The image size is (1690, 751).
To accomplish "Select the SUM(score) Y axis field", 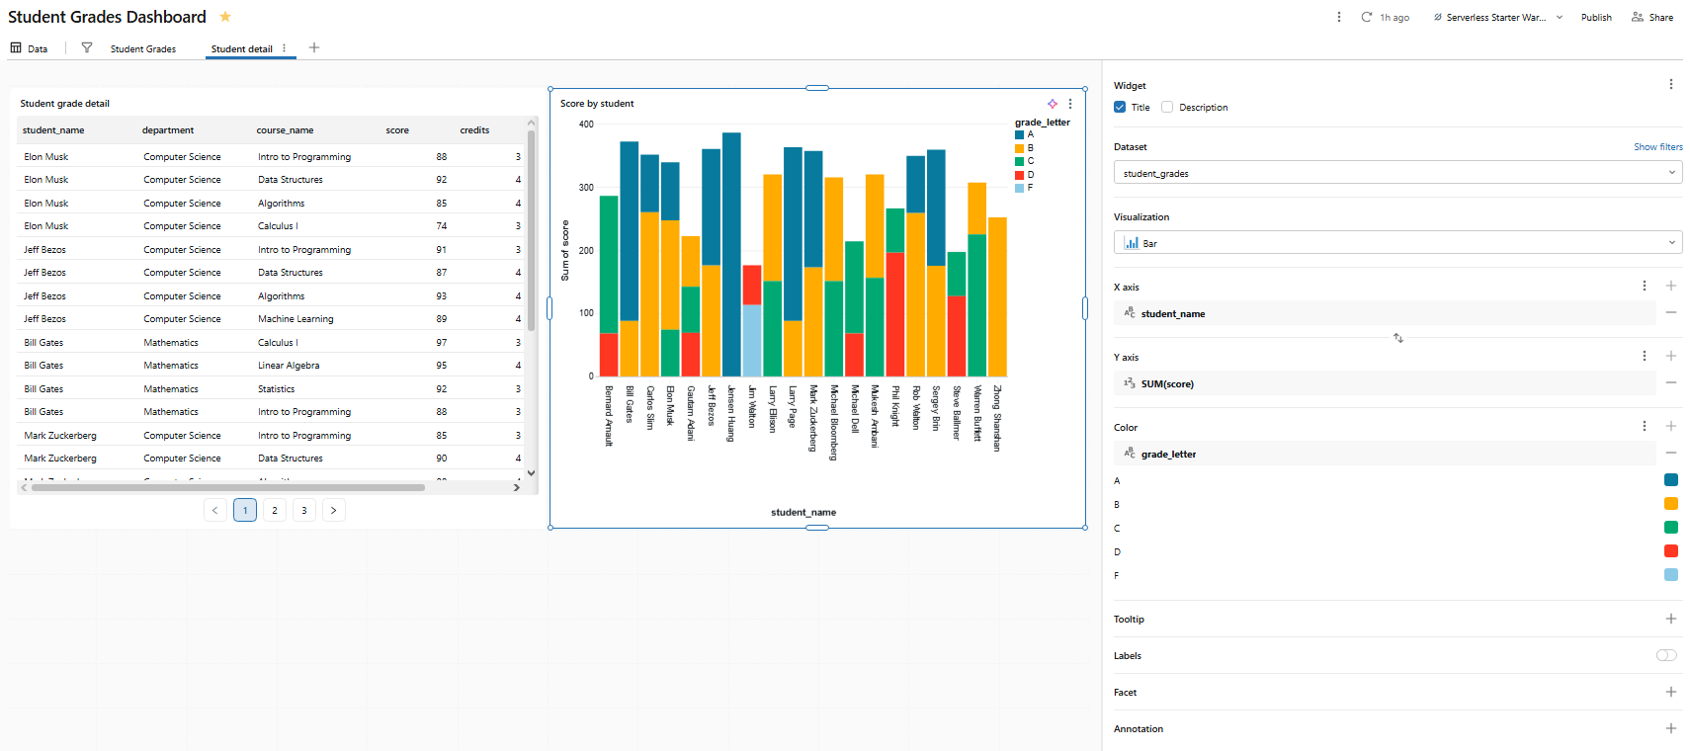I will 1385,383.
